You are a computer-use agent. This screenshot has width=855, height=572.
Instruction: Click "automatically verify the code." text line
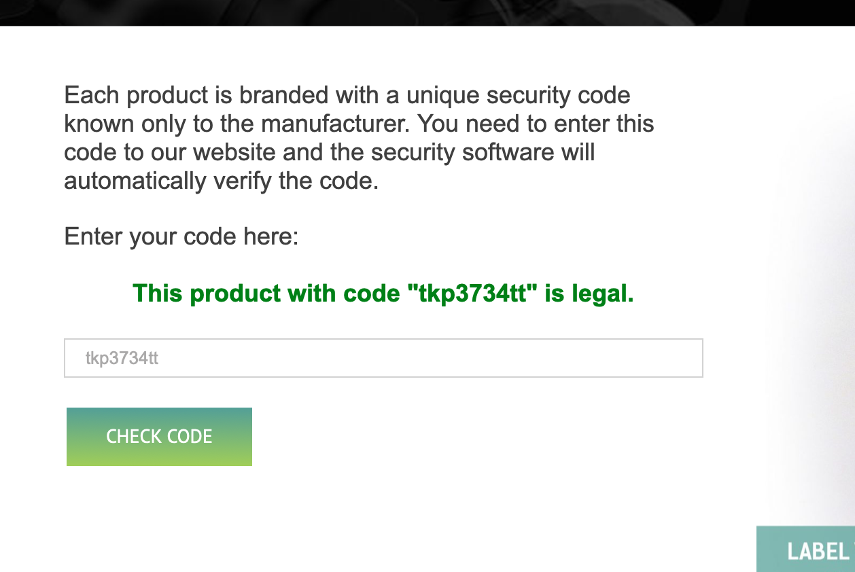(221, 181)
